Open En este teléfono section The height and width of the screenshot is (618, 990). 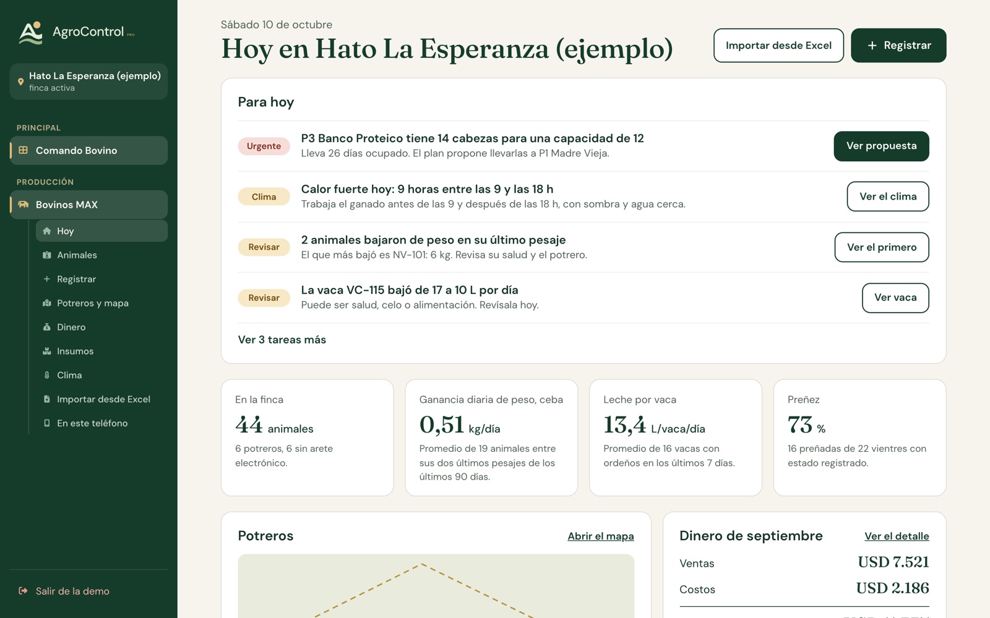(x=101, y=423)
